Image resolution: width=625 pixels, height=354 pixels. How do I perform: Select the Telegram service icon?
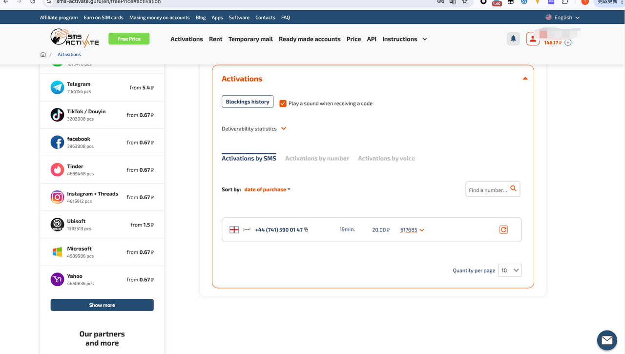(57, 87)
